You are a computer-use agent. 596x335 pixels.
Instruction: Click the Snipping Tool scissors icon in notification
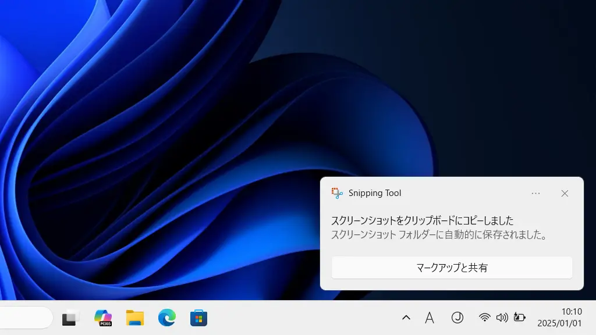pyautogui.click(x=337, y=193)
